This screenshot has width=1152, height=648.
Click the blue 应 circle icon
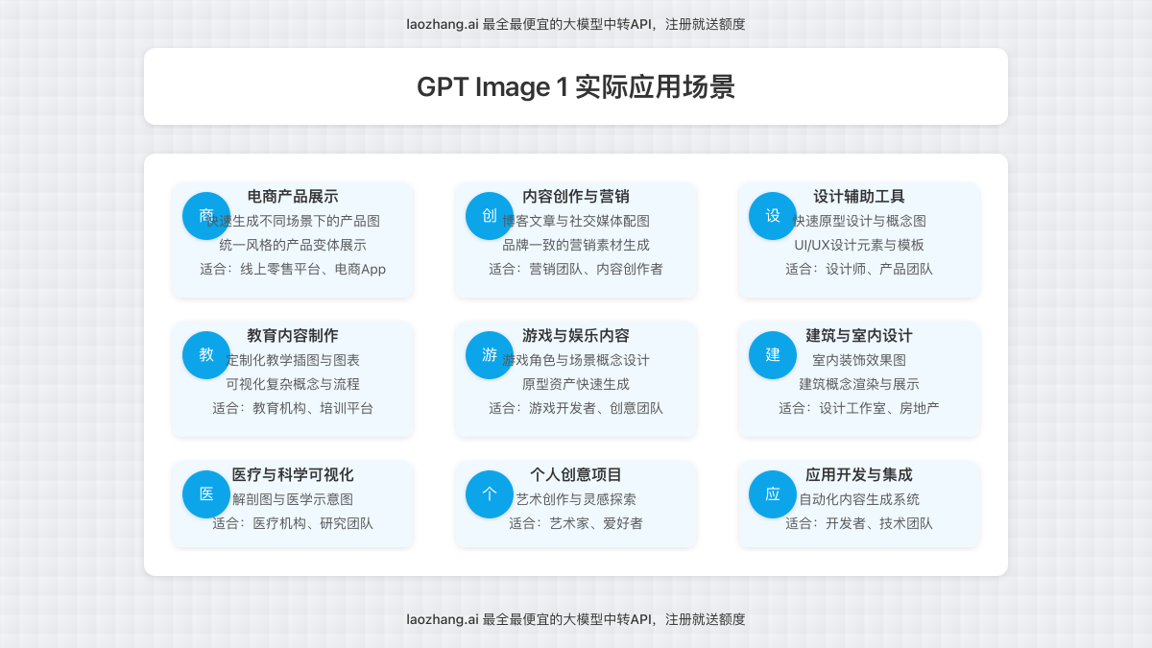tap(773, 494)
